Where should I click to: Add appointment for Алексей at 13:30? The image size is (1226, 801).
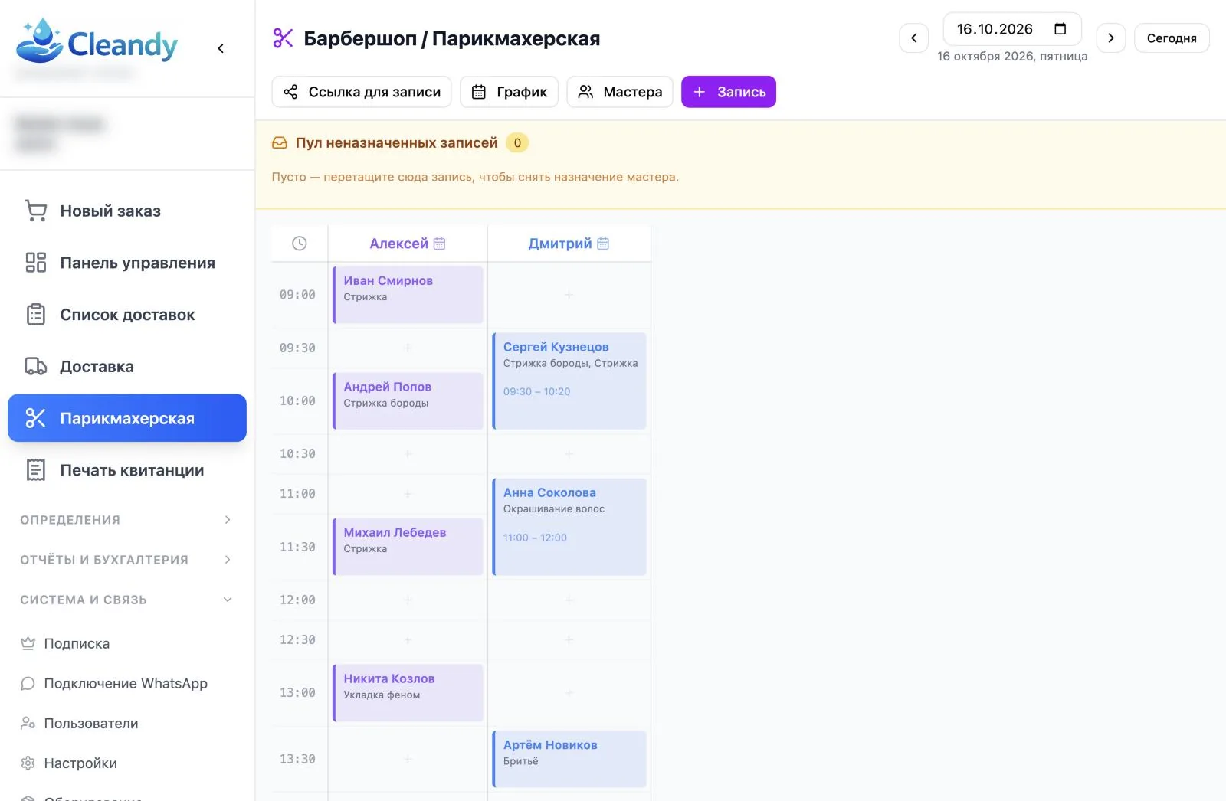tap(408, 759)
